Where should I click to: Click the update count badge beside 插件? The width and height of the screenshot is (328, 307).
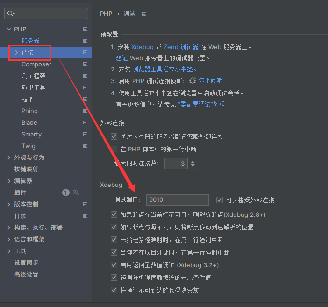click(66, 193)
